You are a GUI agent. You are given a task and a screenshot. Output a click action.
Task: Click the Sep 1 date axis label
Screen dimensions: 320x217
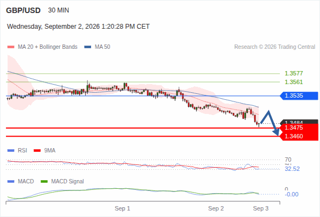click(x=122, y=208)
